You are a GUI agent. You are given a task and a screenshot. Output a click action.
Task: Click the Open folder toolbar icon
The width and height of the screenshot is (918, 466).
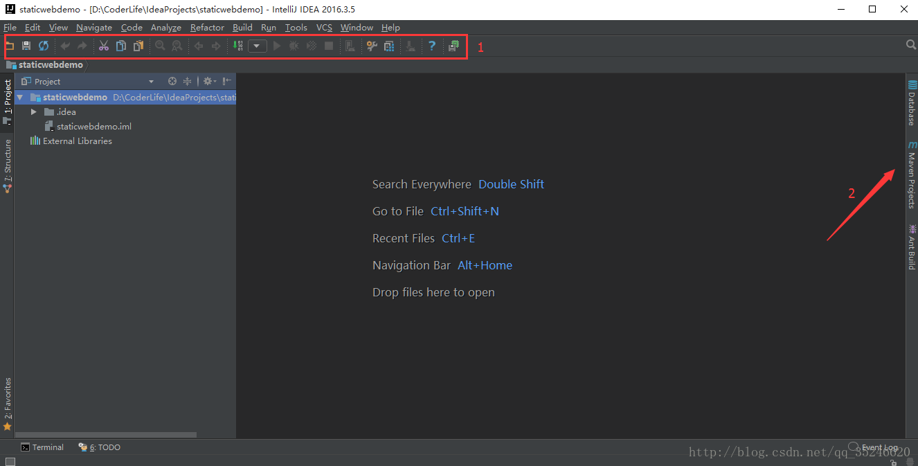(x=10, y=46)
